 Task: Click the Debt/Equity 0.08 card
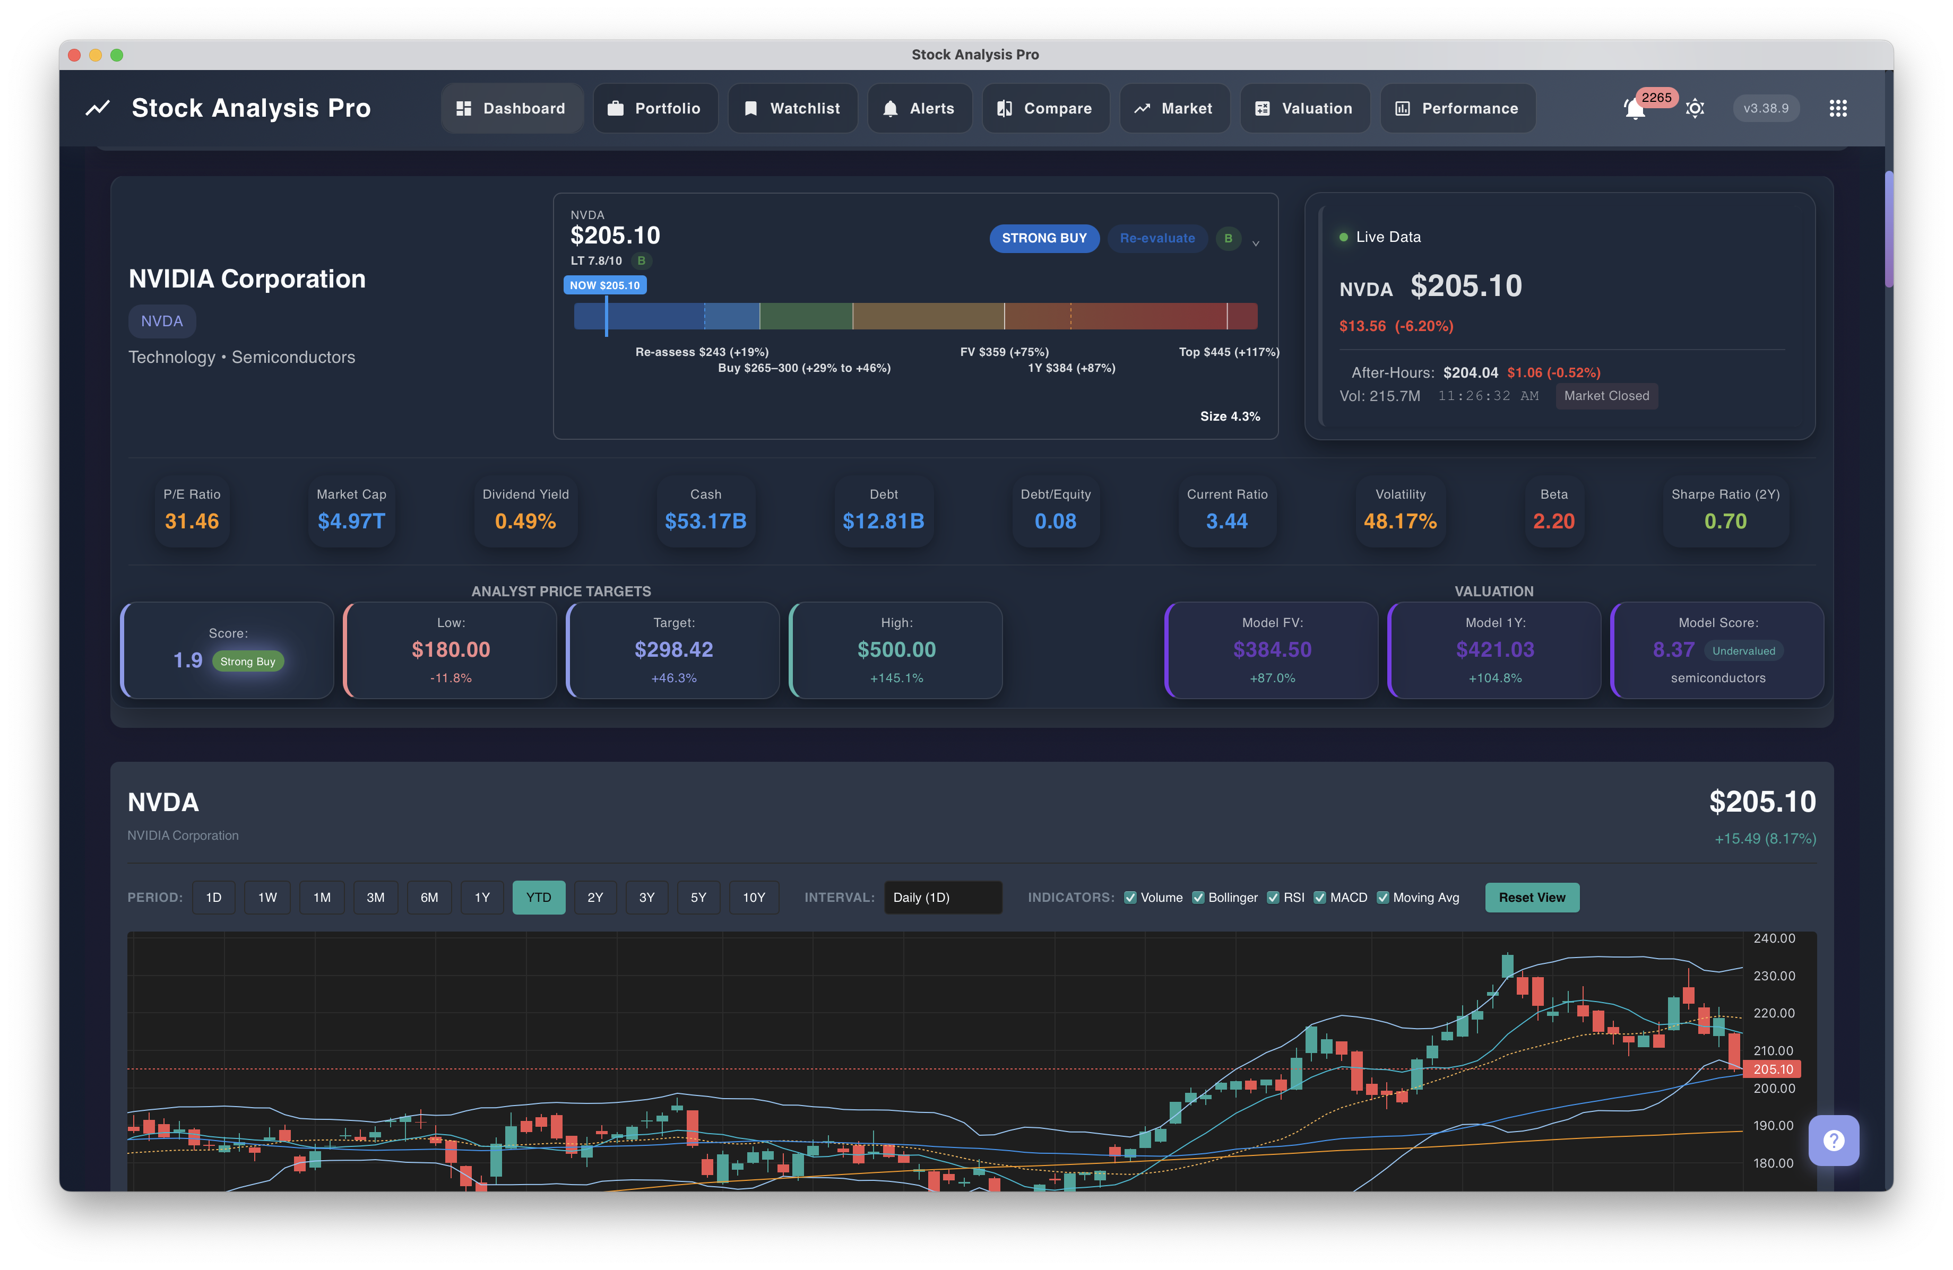pos(1055,510)
